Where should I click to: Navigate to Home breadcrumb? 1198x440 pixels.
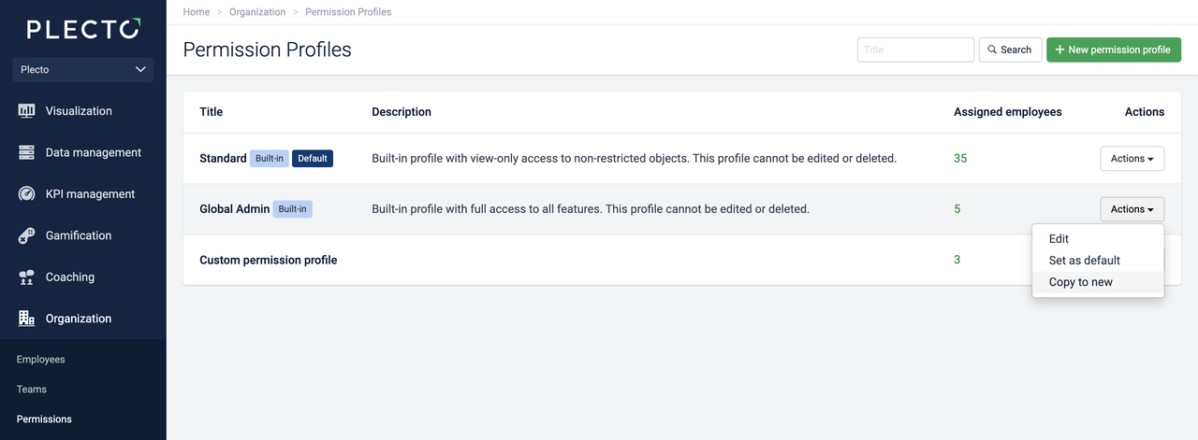click(197, 12)
